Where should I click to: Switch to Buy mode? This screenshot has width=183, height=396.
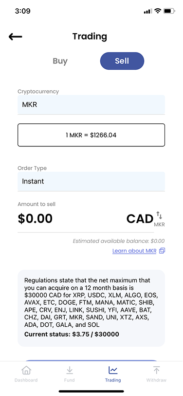click(x=60, y=61)
